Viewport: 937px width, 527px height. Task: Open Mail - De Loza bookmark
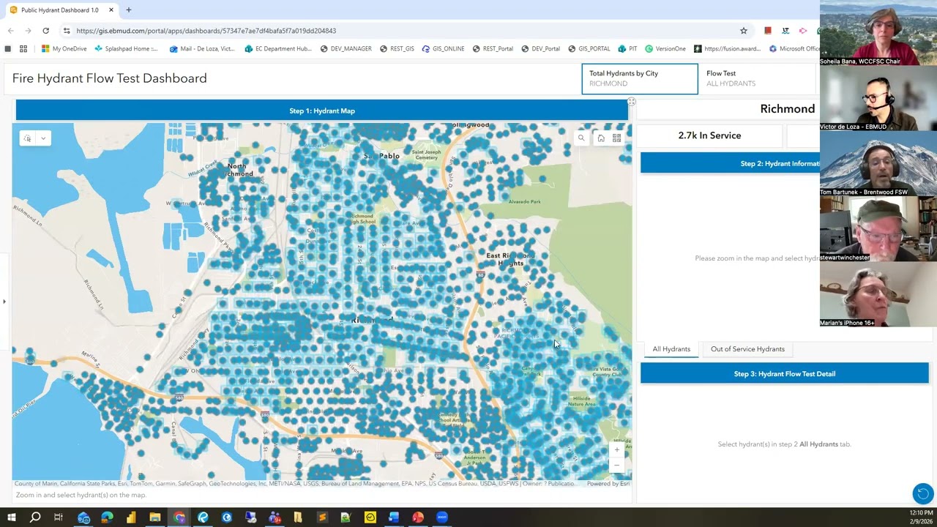point(201,49)
